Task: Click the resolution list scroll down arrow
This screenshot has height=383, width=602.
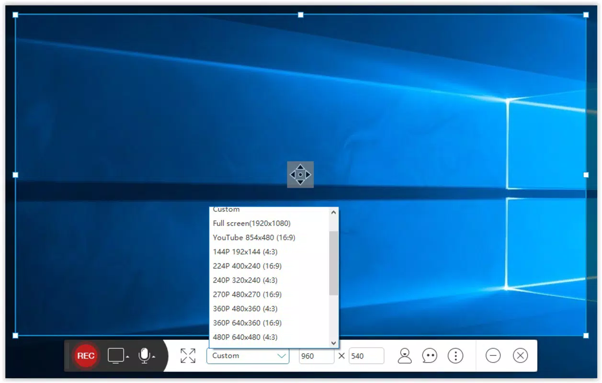Action: click(334, 343)
